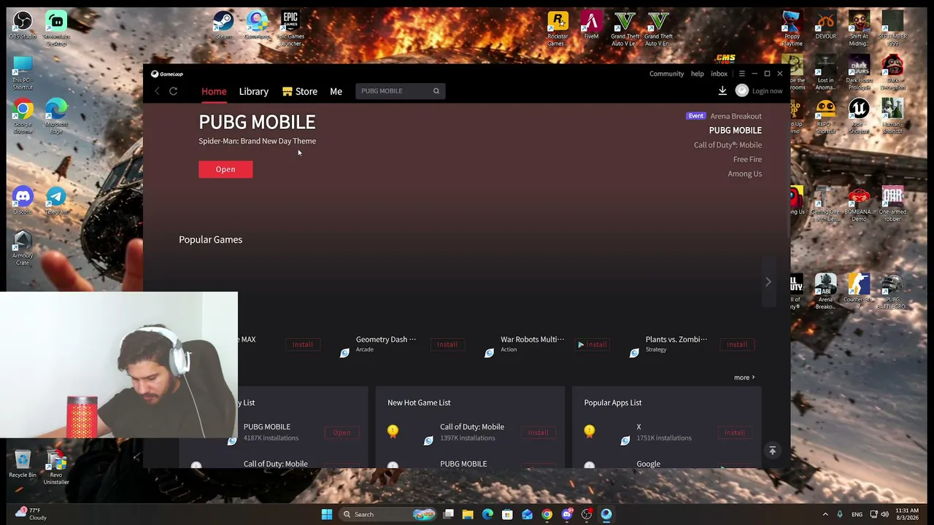Go back with the GameLoop back arrow
934x525 pixels.
(x=157, y=91)
